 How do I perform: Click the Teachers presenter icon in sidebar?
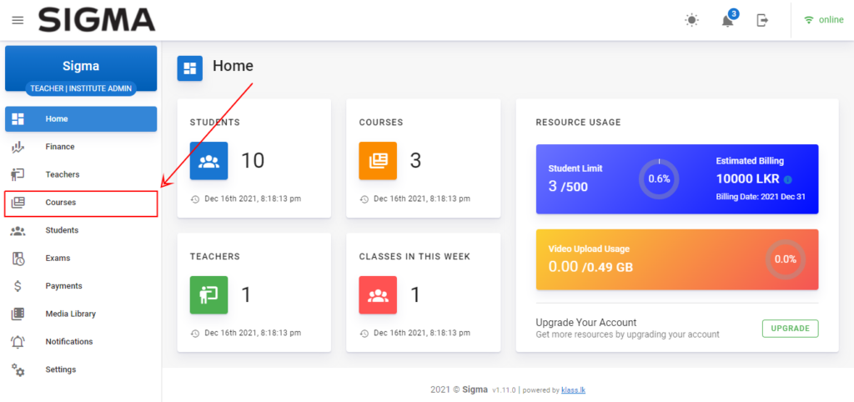pos(18,174)
